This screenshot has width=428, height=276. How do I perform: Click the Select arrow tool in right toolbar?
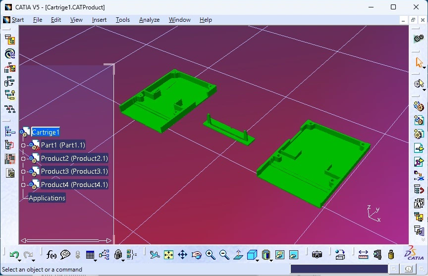(419, 62)
